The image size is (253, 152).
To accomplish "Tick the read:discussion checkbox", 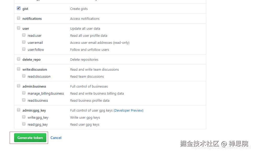I will click(24, 76).
